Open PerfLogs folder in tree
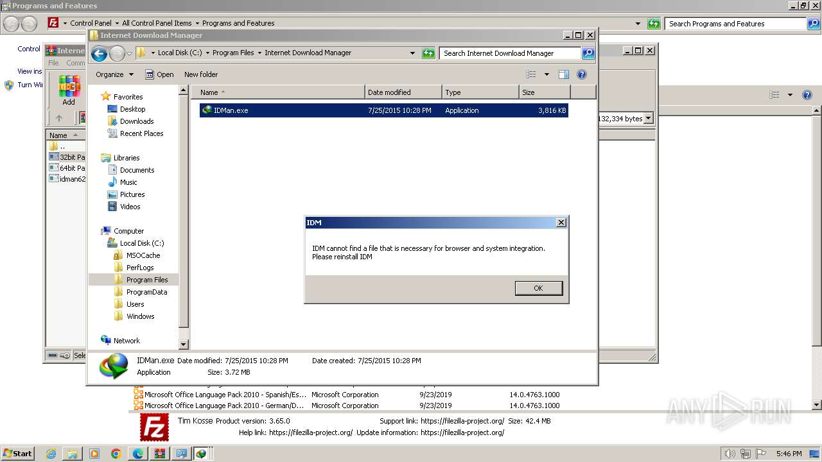 pos(140,268)
